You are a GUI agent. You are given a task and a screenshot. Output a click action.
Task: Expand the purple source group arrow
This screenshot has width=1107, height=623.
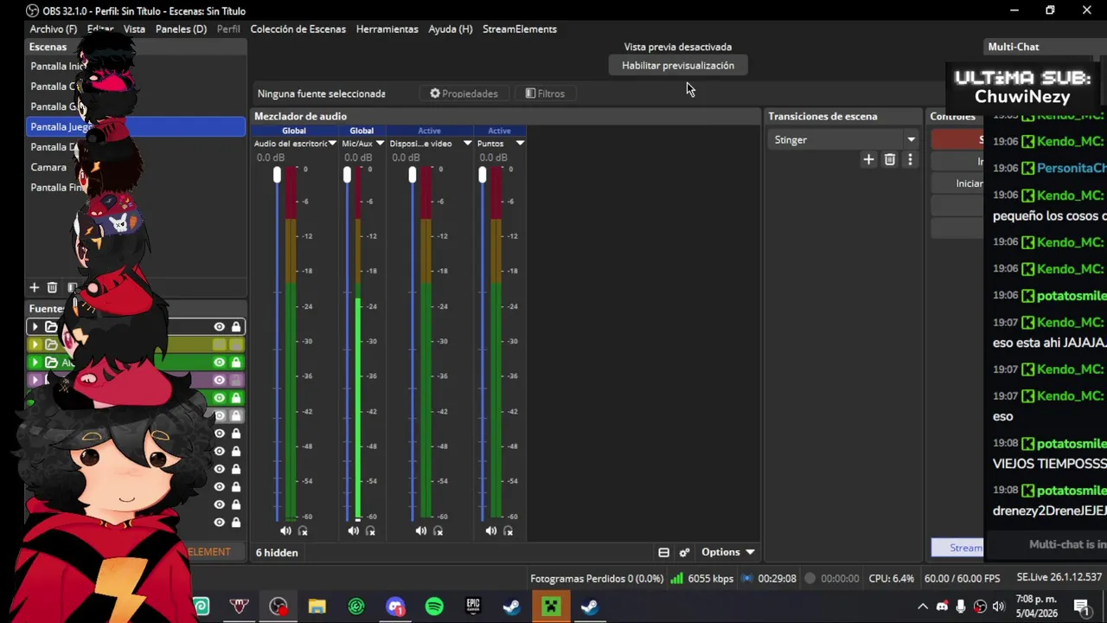[x=35, y=380]
